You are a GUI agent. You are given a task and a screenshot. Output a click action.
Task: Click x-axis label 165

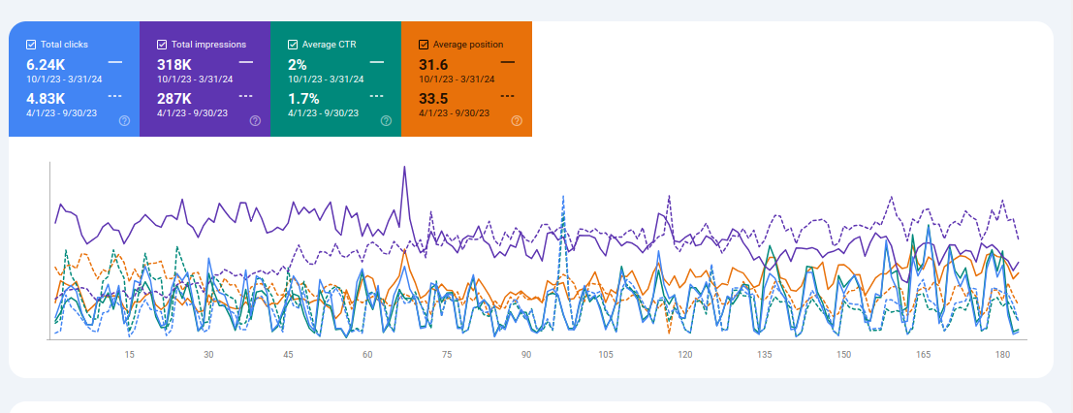point(923,355)
